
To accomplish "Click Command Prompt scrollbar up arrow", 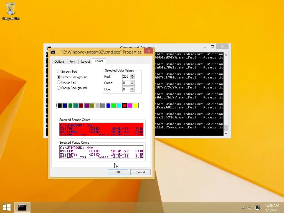I will 226,55.
